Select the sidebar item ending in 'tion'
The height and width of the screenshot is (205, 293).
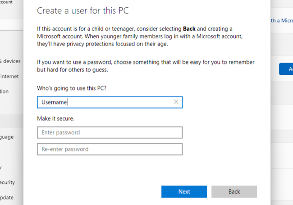tap(5, 91)
